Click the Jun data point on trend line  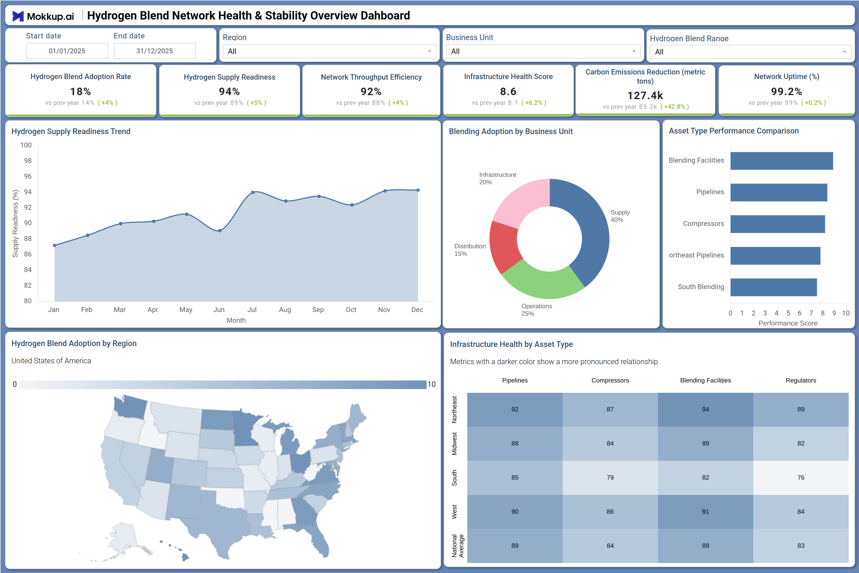tap(220, 231)
